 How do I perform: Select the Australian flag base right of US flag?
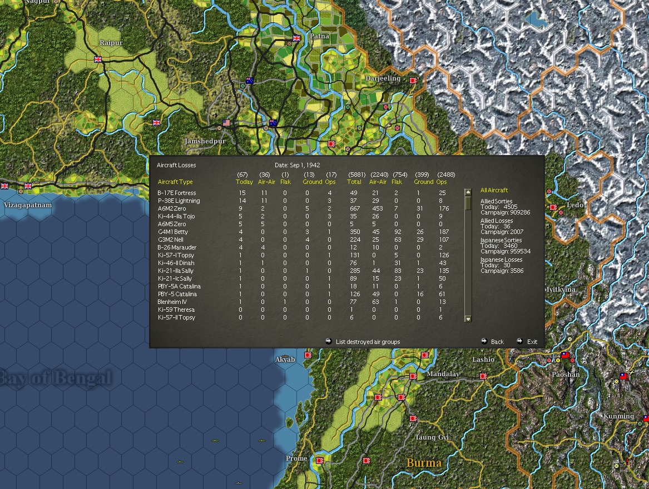(x=273, y=122)
